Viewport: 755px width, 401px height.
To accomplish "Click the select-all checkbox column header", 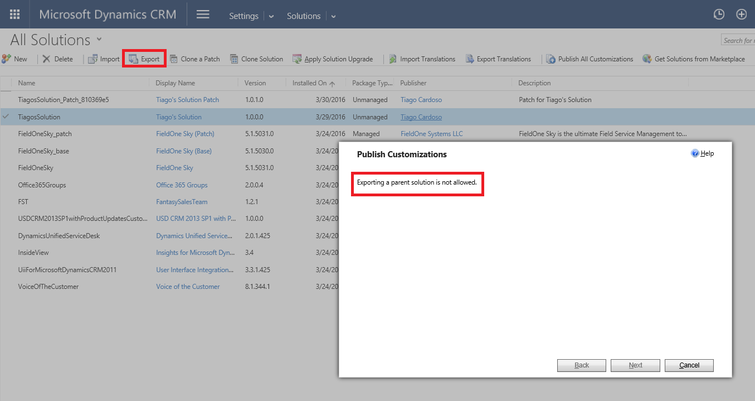I will [x=6, y=83].
